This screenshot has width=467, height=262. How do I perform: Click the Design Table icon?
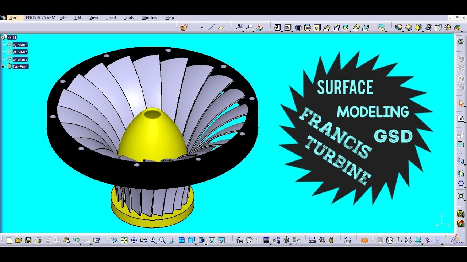[x=266, y=240]
